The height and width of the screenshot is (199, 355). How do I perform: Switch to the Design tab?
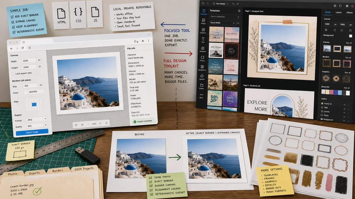point(328,12)
